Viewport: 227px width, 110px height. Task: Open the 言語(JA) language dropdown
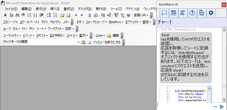click(x=141, y=15)
